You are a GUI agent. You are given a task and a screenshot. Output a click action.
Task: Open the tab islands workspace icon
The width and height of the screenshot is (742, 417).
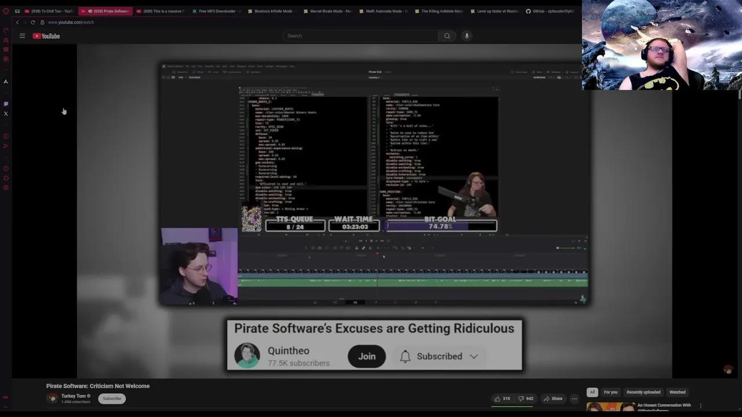tap(17, 11)
